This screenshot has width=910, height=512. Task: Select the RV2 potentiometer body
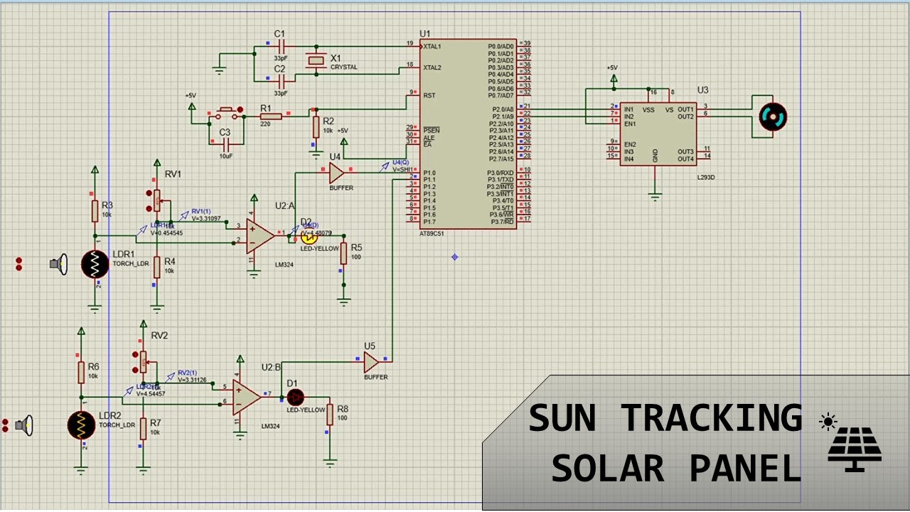pos(143,362)
